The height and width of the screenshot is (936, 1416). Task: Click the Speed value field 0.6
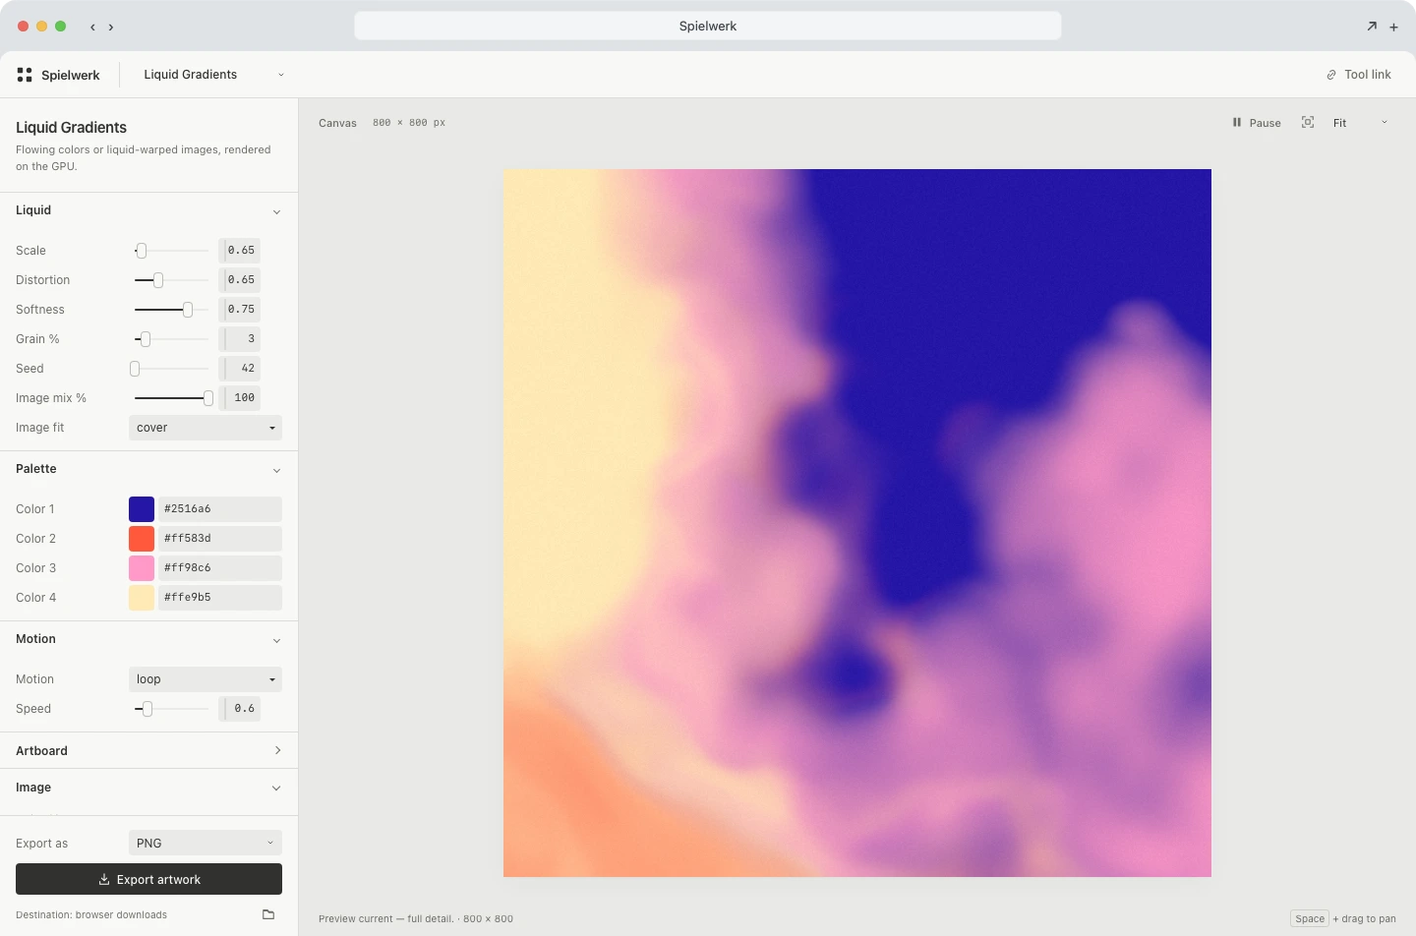pyautogui.click(x=240, y=709)
